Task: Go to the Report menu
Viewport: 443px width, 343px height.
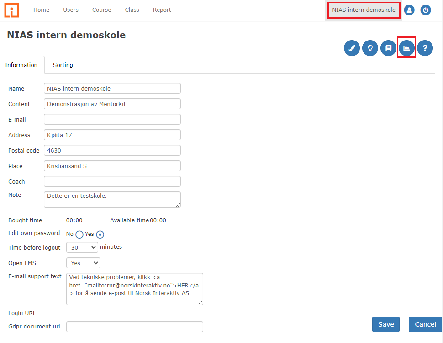Action: tap(162, 10)
